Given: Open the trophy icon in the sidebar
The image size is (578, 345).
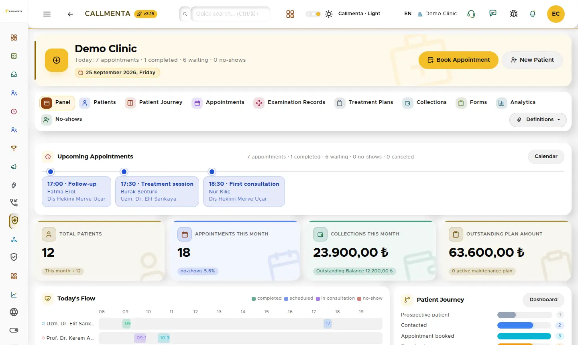Looking at the screenshot, I should [14, 148].
